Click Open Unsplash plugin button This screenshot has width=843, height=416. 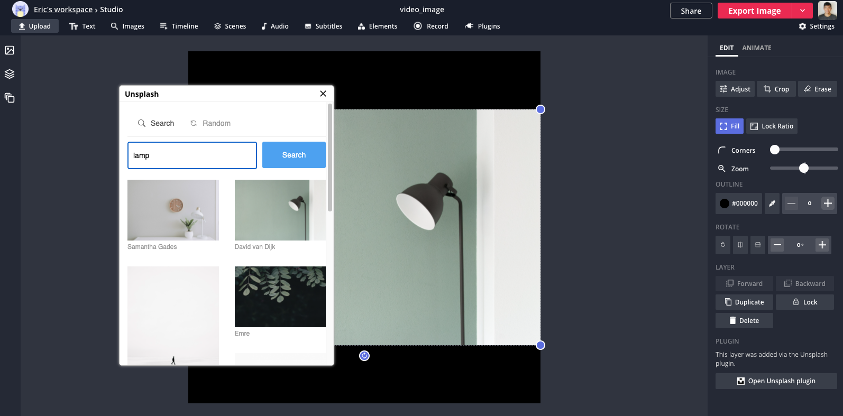776,381
